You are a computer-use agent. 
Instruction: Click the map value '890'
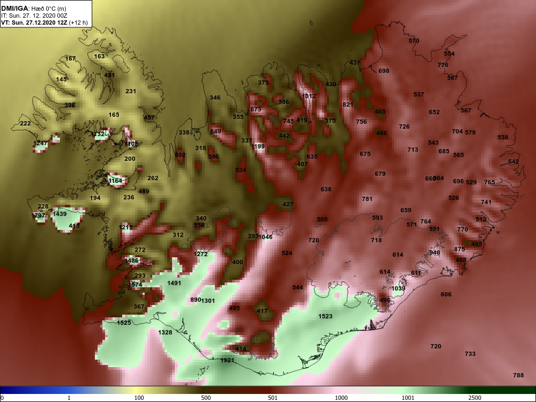click(x=196, y=300)
